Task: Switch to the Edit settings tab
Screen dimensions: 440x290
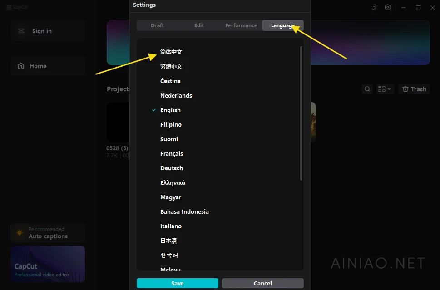Action: (x=199, y=25)
